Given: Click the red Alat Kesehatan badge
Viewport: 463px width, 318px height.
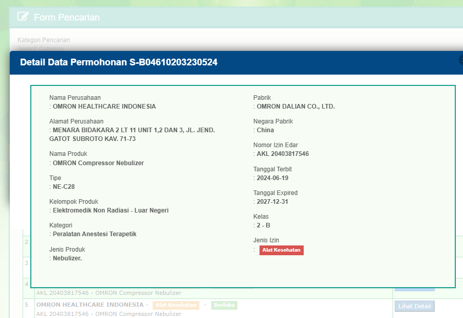Looking at the screenshot, I should pos(281,250).
